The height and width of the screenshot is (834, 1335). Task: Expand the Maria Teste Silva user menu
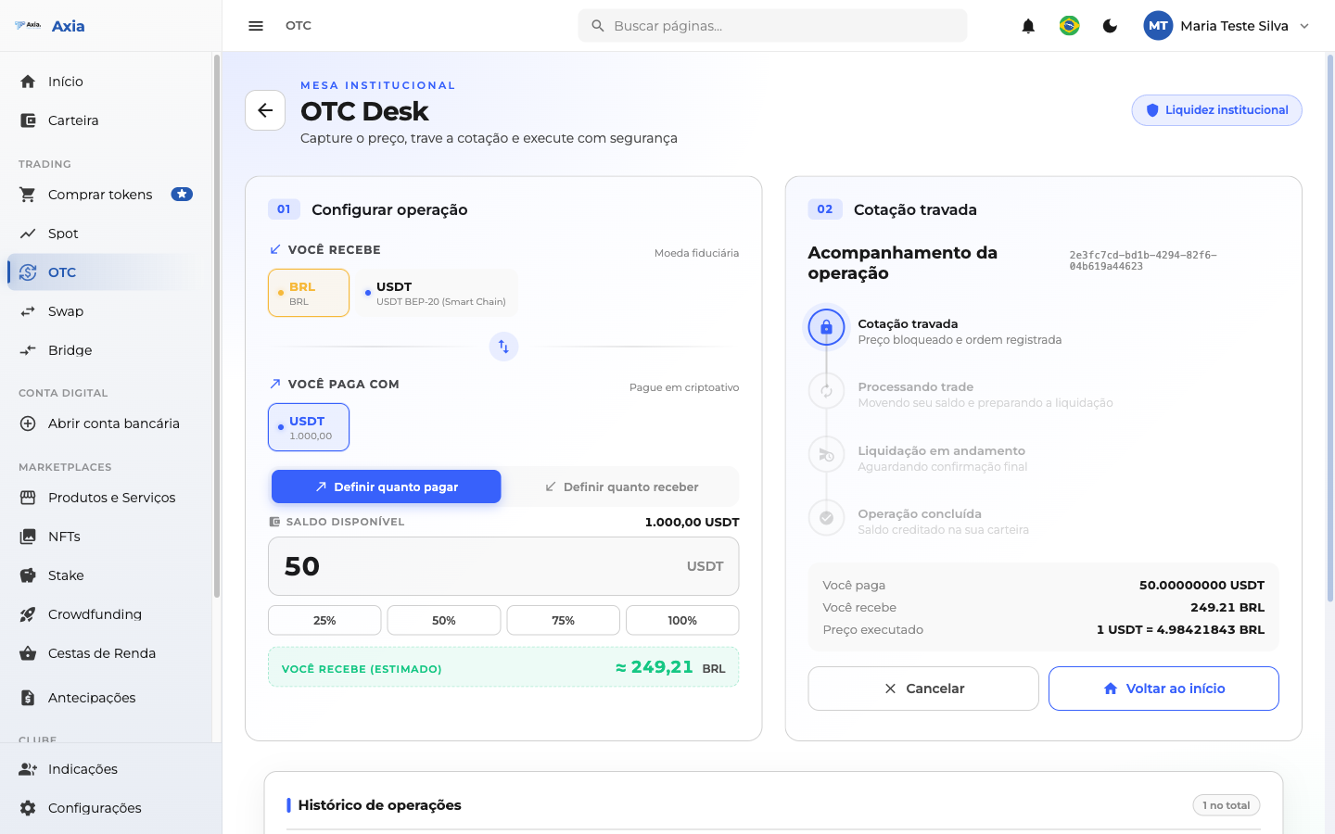(x=1227, y=26)
